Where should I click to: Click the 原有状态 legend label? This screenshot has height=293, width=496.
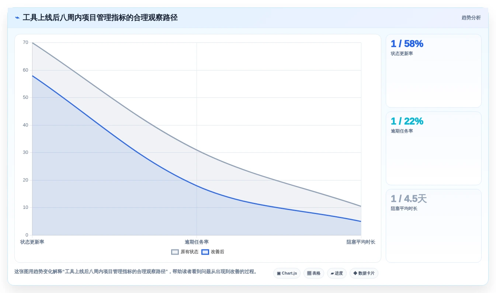pyautogui.click(x=189, y=252)
